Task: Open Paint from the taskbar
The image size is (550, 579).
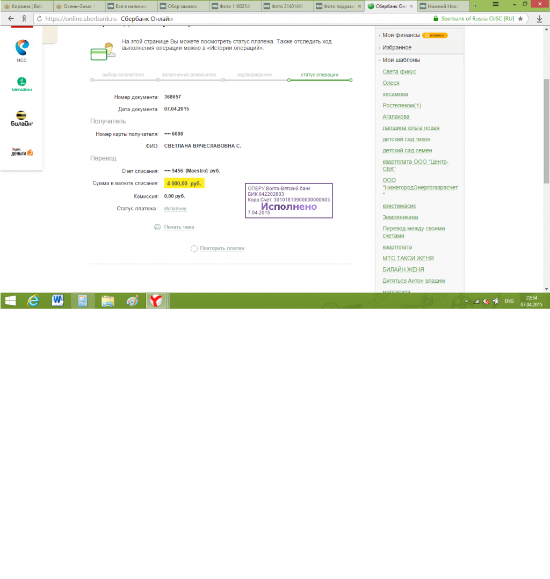Action: coord(132,301)
